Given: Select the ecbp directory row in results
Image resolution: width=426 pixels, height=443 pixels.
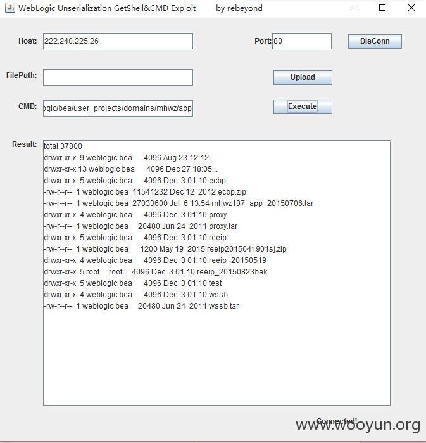Looking at the screenshot, I should point(135,180).
